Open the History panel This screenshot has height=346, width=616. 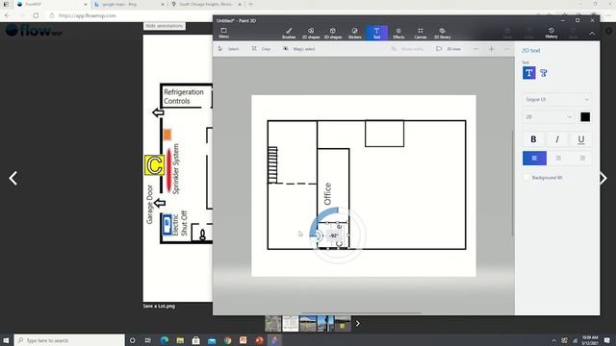tap(552, 33)
